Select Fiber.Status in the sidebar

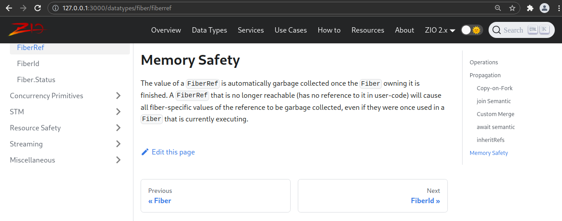pyautogui.click(x=36, y=79)
